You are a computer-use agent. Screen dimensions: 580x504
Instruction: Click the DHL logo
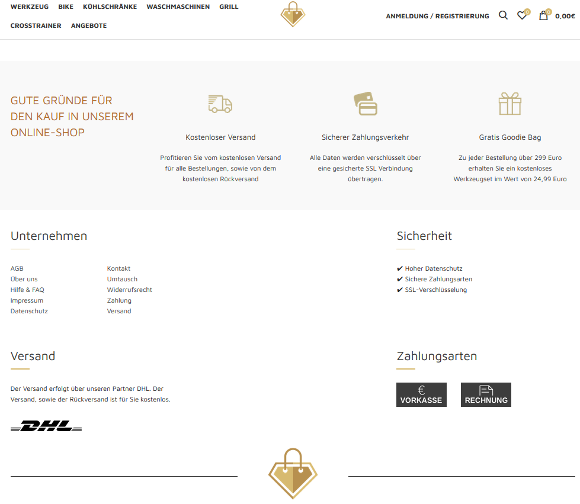click(46, 426)
